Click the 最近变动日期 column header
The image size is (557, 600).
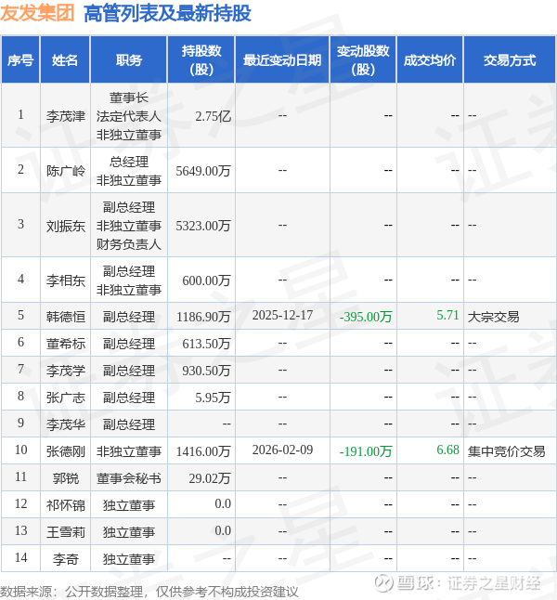pyautogui.click(x=282, y=60)
